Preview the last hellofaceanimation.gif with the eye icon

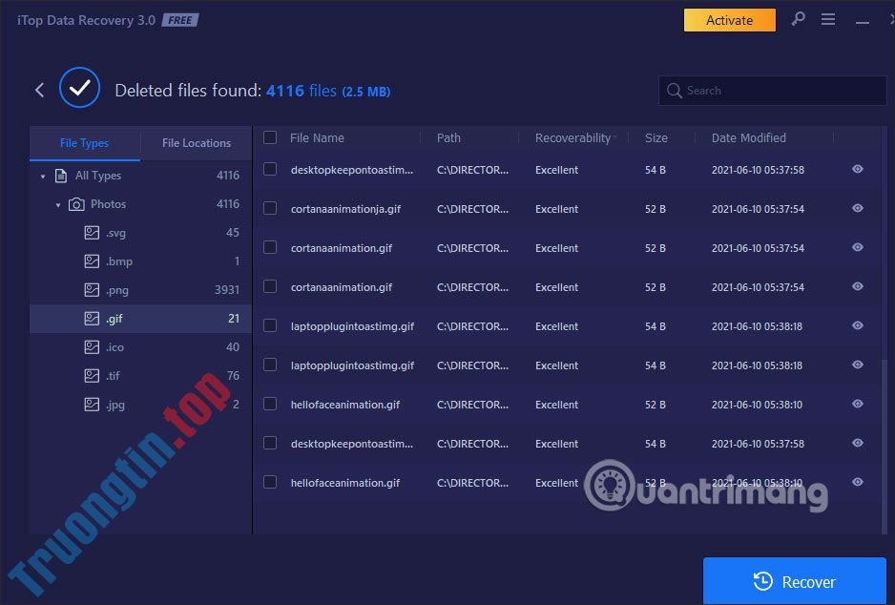[858, 483]
